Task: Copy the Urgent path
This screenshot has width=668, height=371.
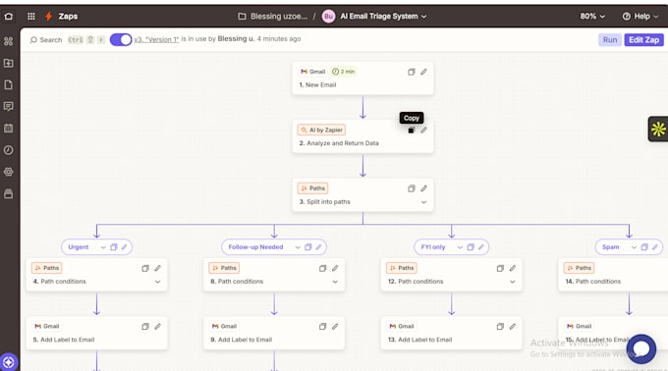Action: click(114, 247)
